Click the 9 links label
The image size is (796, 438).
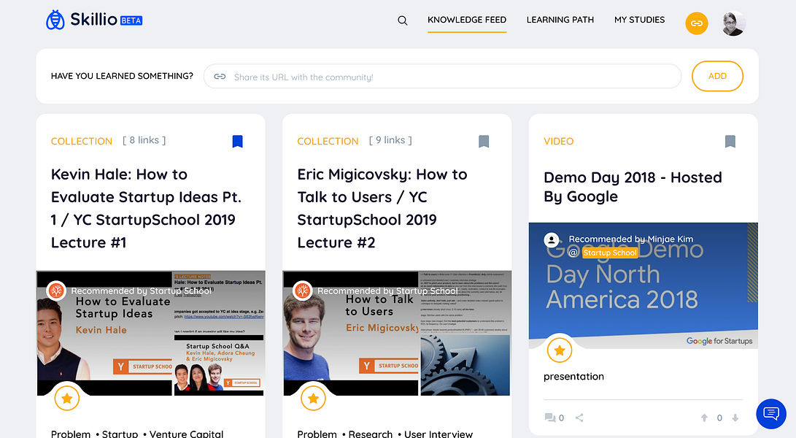coord(390,140)
